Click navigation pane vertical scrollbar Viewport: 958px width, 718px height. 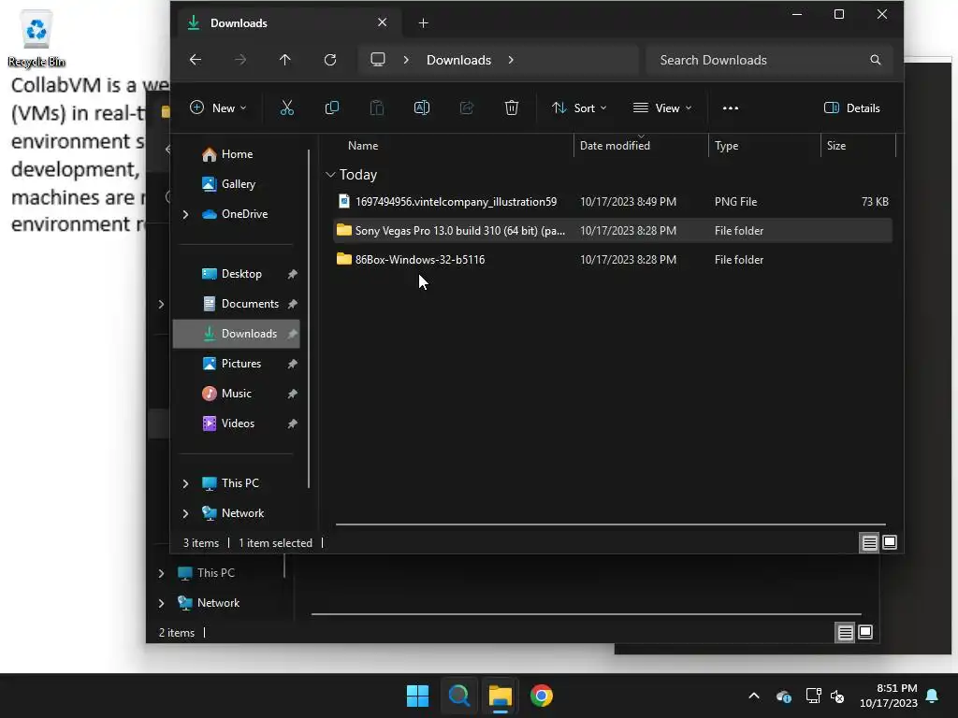click(309, 319)
